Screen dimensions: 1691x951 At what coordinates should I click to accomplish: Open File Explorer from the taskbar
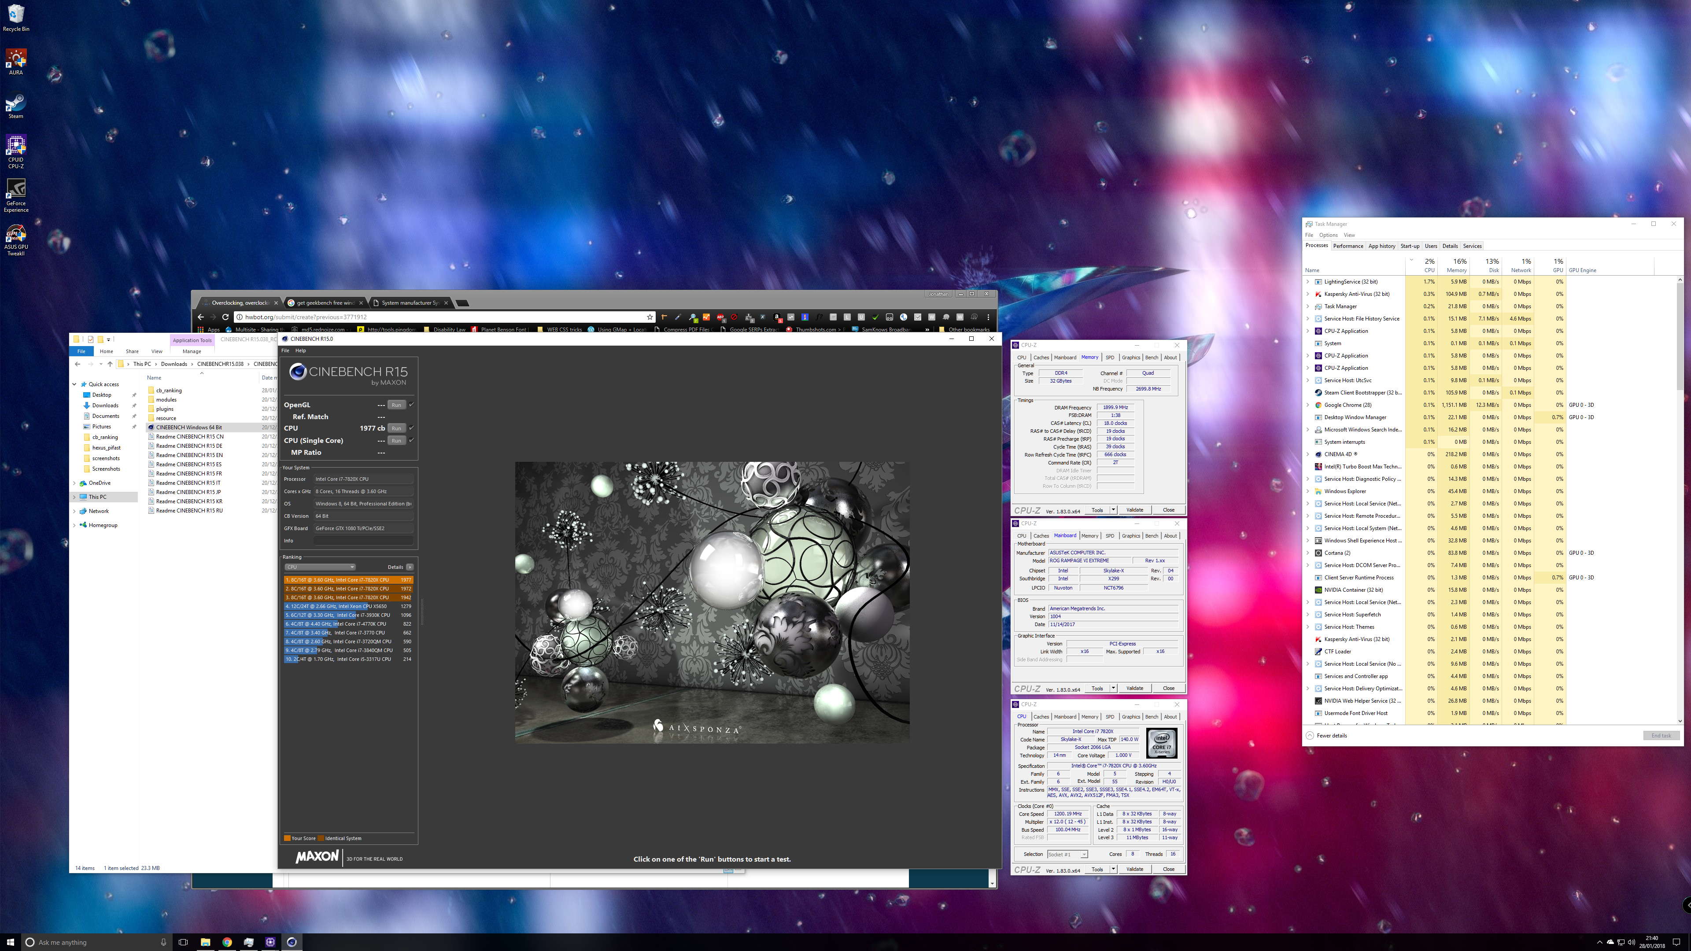click(205, 942)
